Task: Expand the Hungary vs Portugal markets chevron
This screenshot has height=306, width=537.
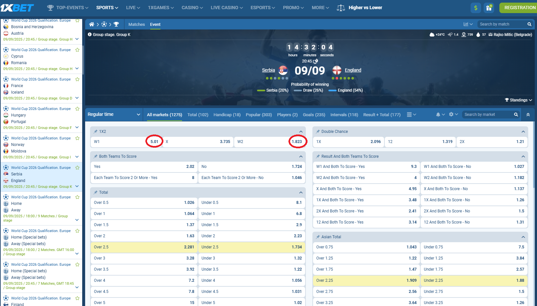Action: [x=77, y=127]
